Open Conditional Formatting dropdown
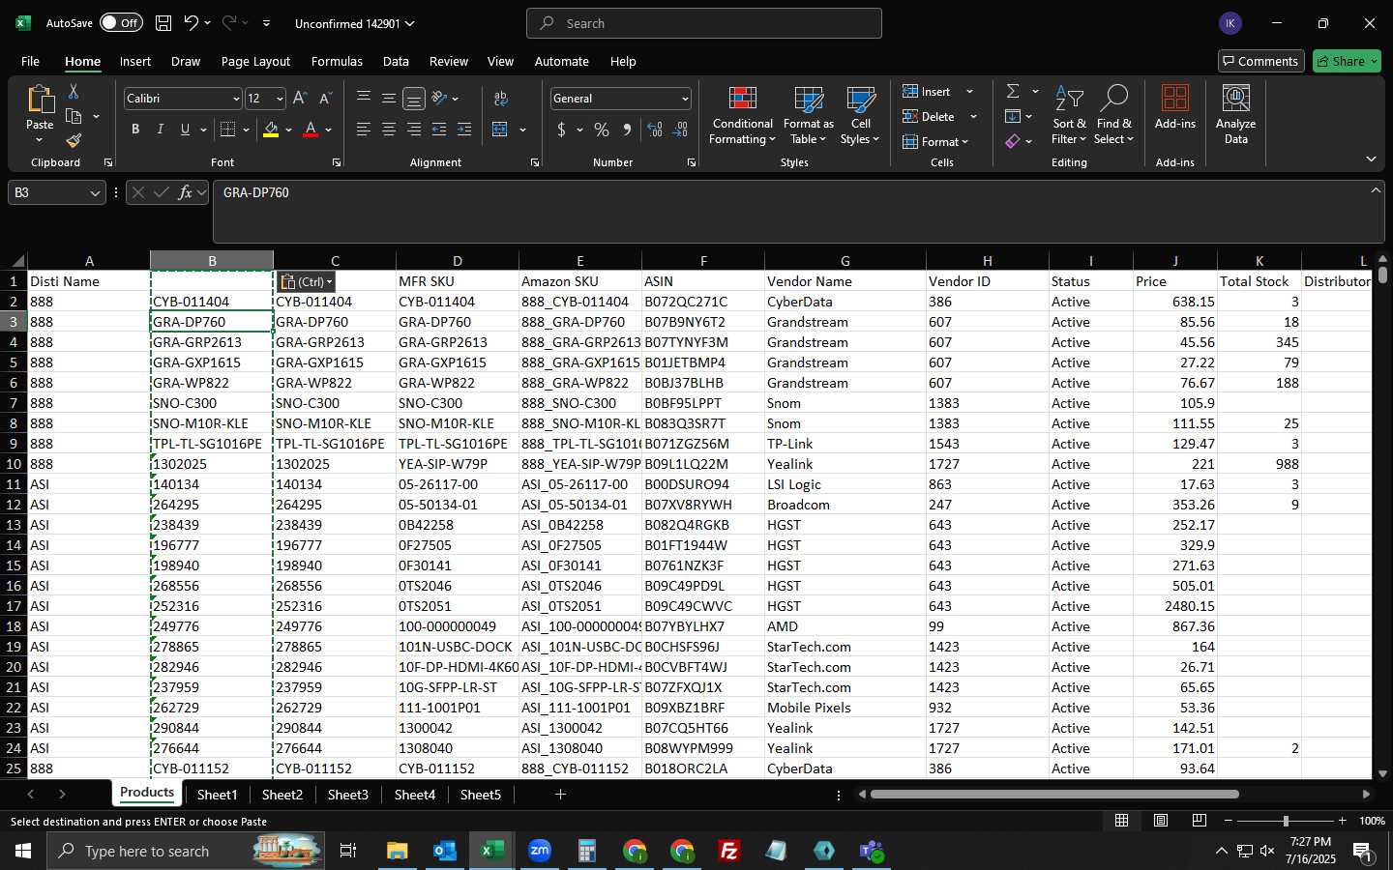The height and width of the screenshot is (870, 1393). [743, 115]
